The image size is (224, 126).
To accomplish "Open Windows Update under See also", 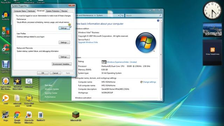I will point(52,89).
